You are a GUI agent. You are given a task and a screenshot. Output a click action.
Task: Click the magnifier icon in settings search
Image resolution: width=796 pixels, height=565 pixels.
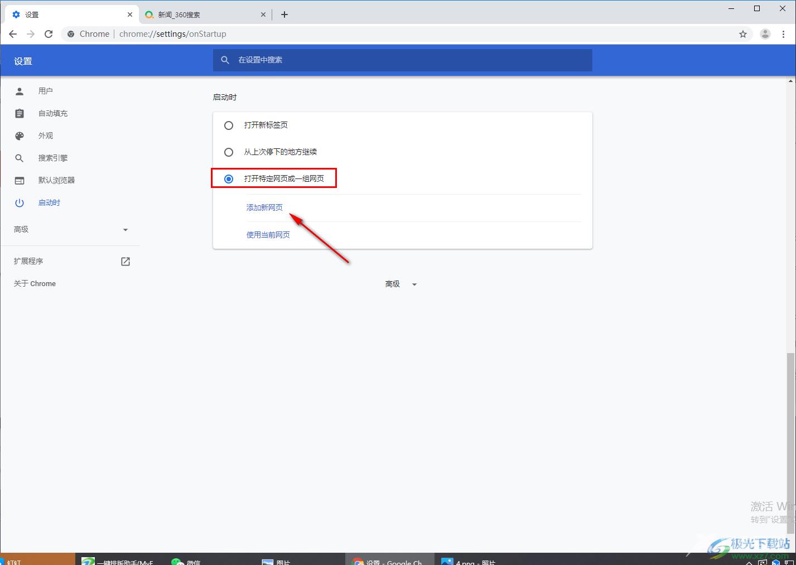point(225,60)
